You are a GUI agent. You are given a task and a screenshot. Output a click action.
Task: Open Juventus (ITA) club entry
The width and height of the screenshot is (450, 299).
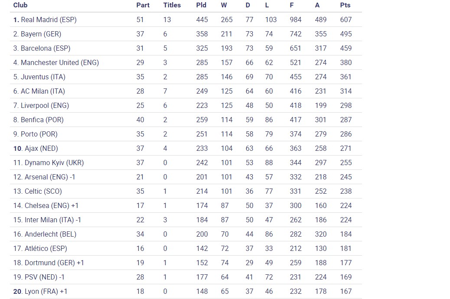click(x=43, y=77)
